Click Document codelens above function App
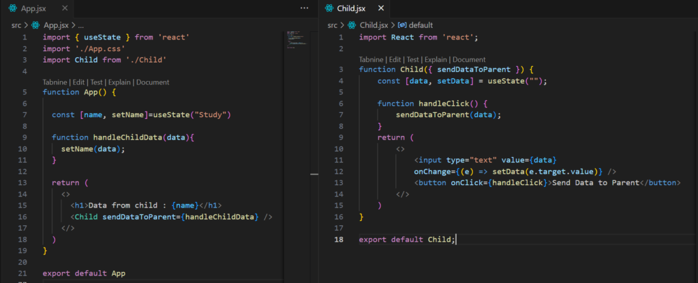The width and height of the screenshot is (698, 283). coord(153,82)
